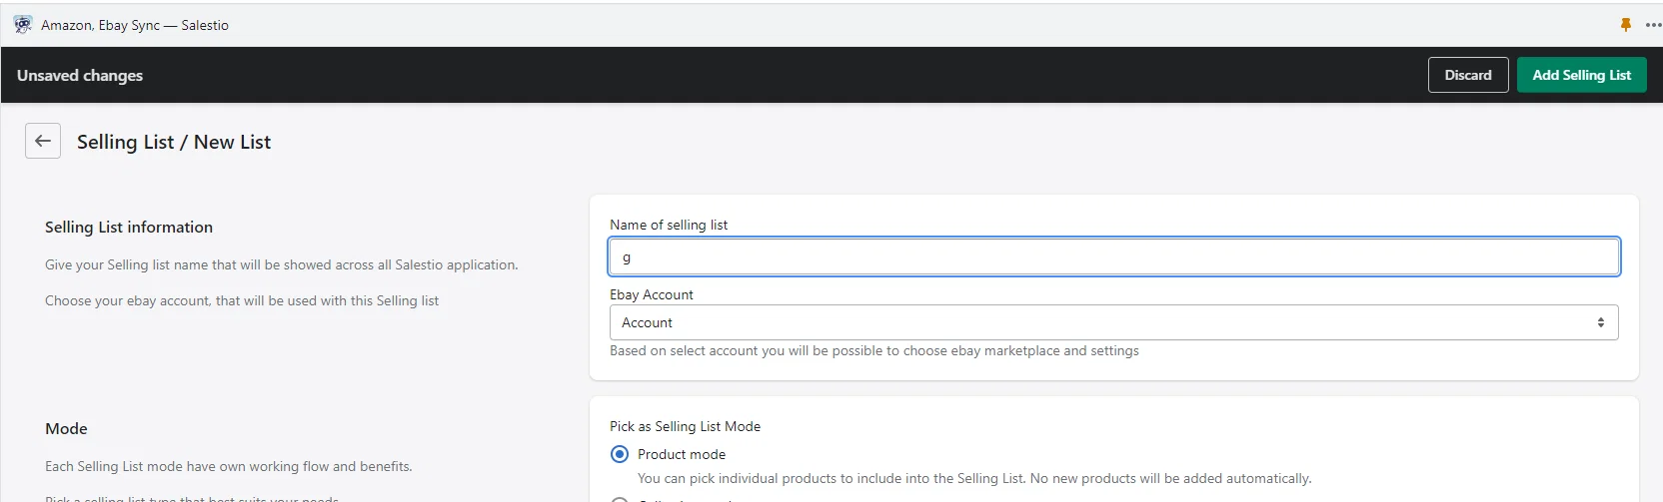Click the orange pin app icon
The height and width of the screenshot is (502, 1663).
click(1626, 25)
